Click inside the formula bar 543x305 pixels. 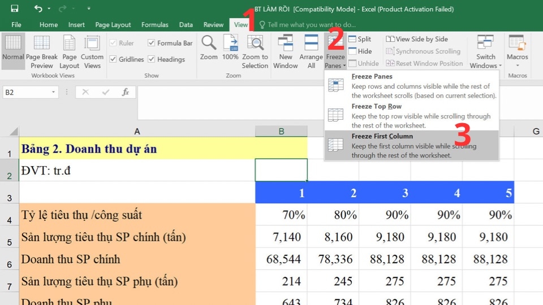tap(231, 102)
